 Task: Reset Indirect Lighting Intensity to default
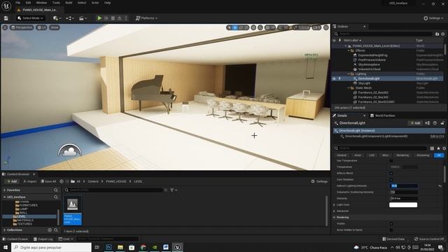point(440,186)
